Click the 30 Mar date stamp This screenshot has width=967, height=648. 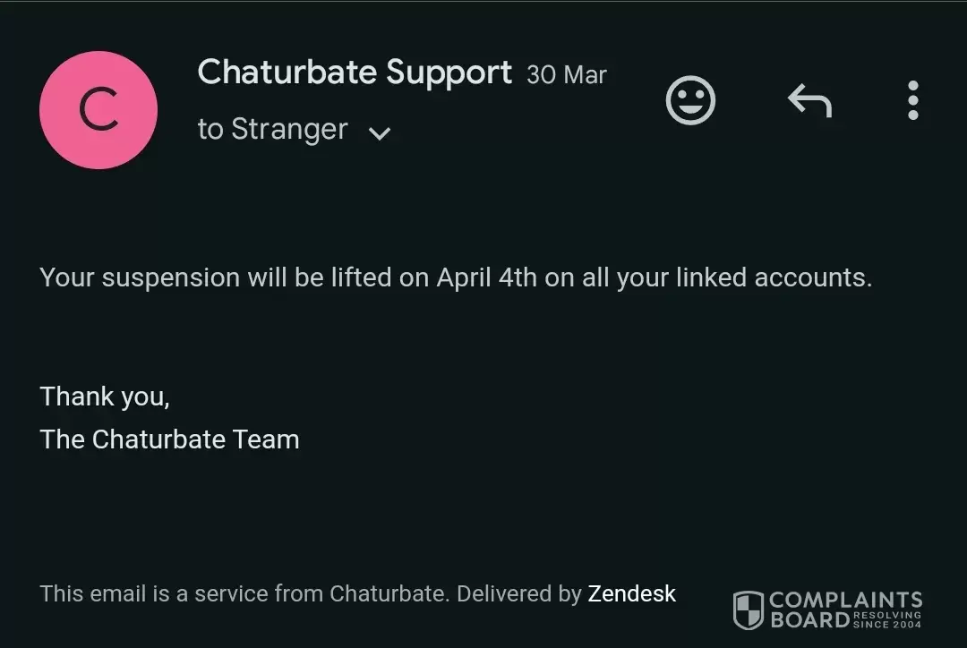click(567, 75)
